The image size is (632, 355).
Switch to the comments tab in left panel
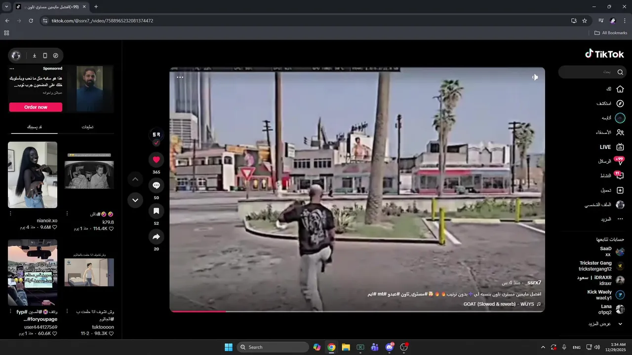87,127
